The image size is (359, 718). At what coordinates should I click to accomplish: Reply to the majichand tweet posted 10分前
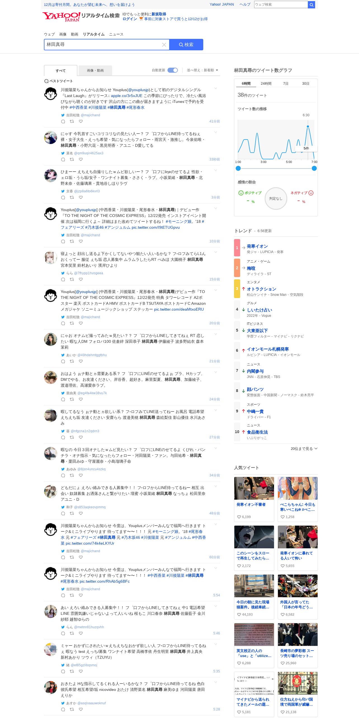[63, 241]
